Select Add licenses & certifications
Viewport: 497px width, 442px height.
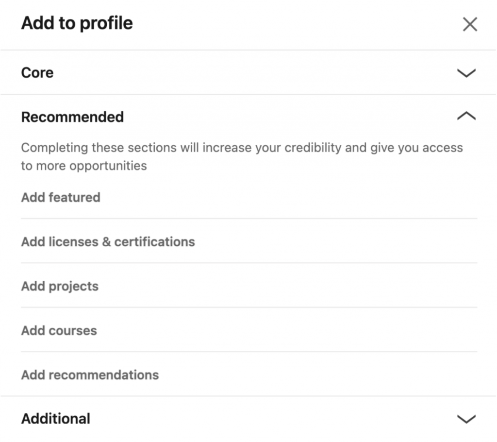pyautogui.click(x=108, y=242)
